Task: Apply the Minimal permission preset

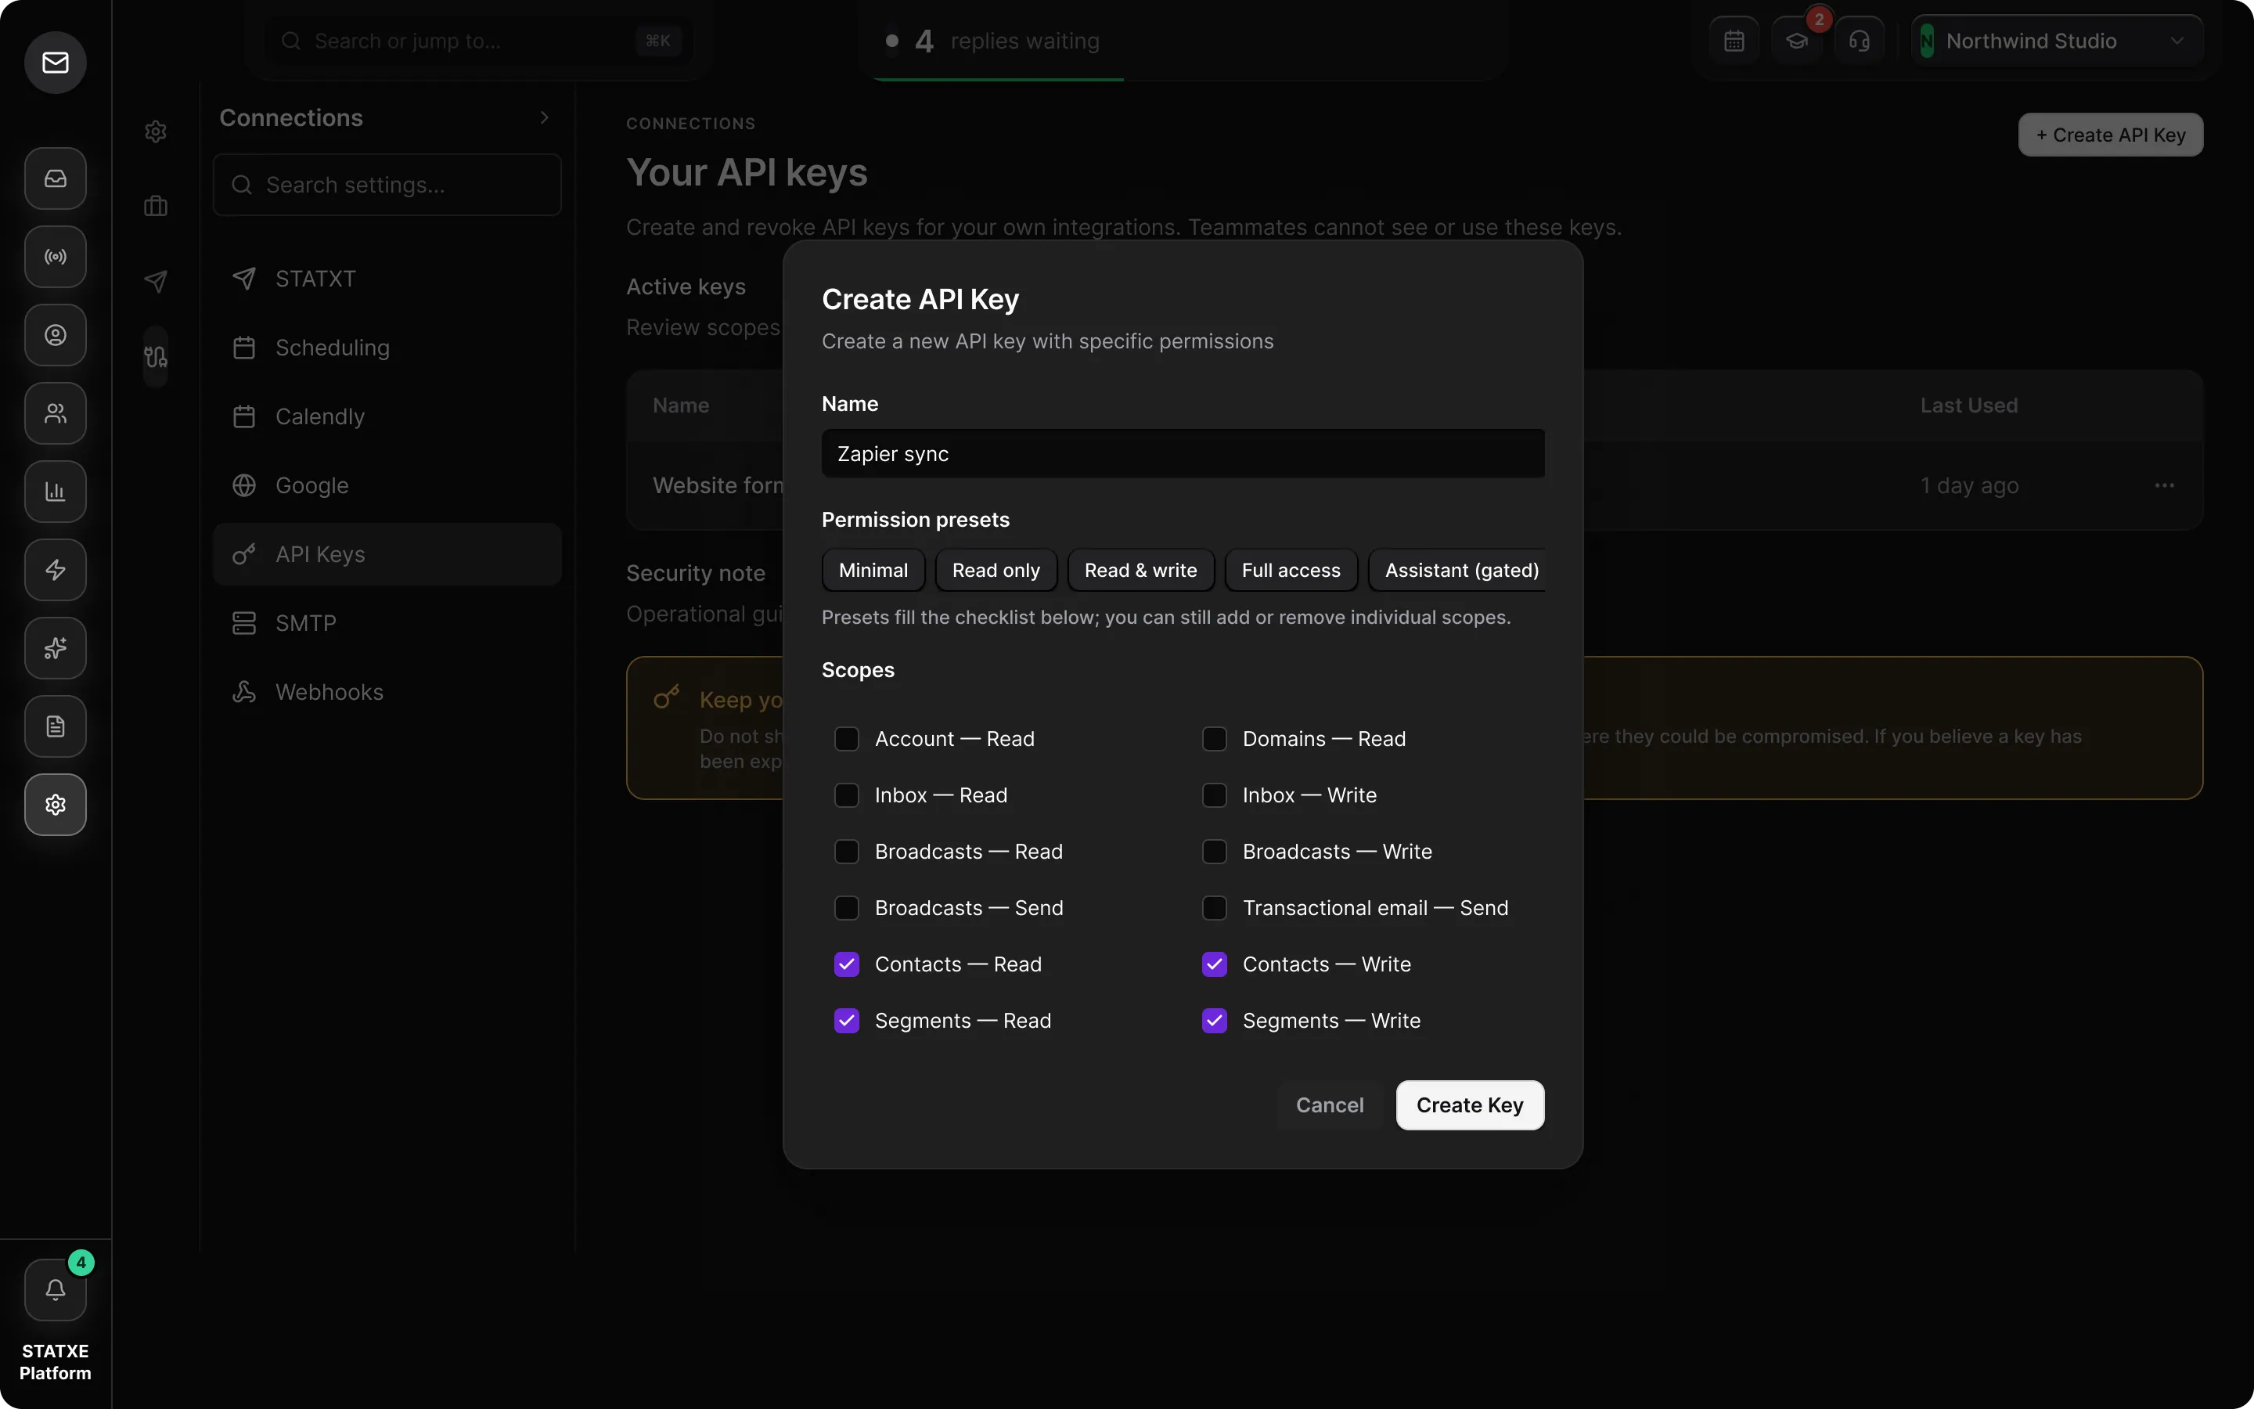Action: click(x=873, y=571)
